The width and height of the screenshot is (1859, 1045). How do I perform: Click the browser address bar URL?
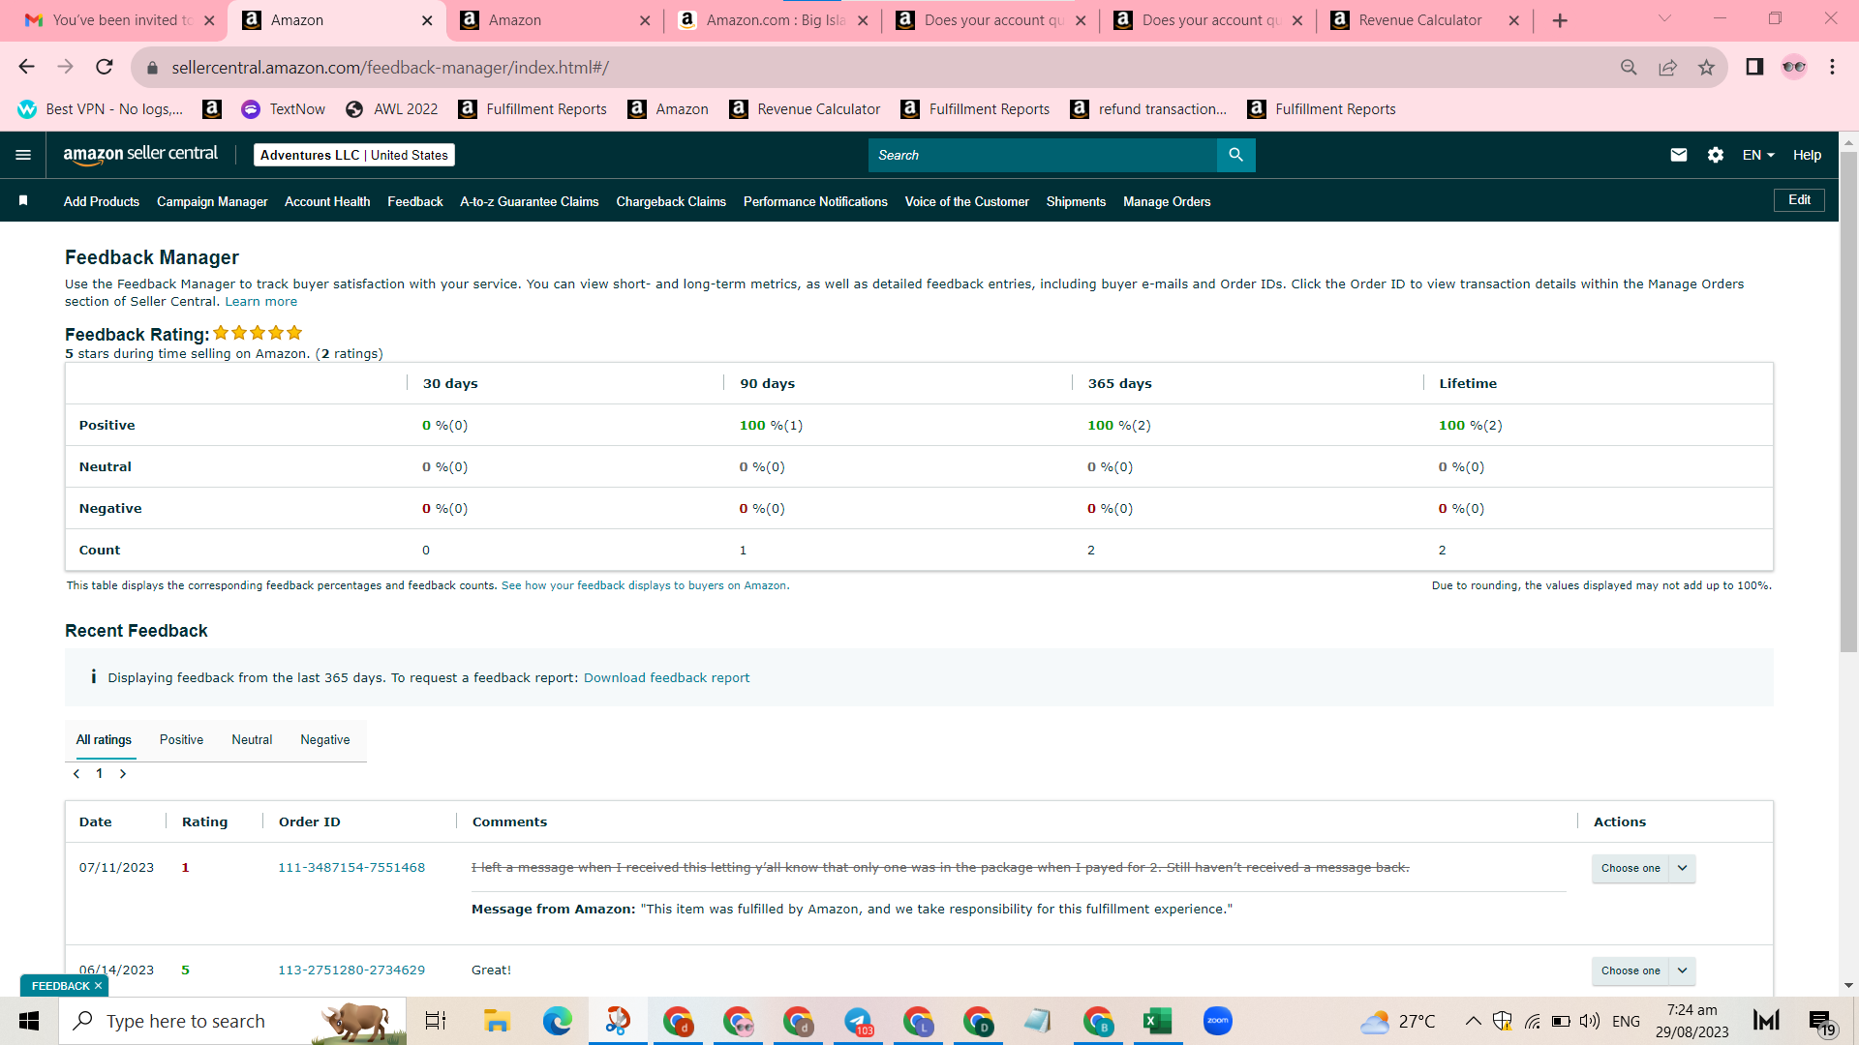click(x=390, y=67)
